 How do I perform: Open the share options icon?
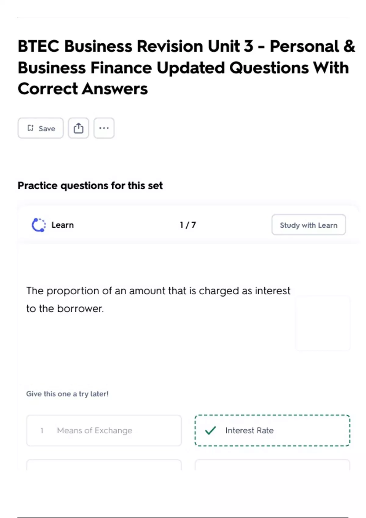click(78, 128)
